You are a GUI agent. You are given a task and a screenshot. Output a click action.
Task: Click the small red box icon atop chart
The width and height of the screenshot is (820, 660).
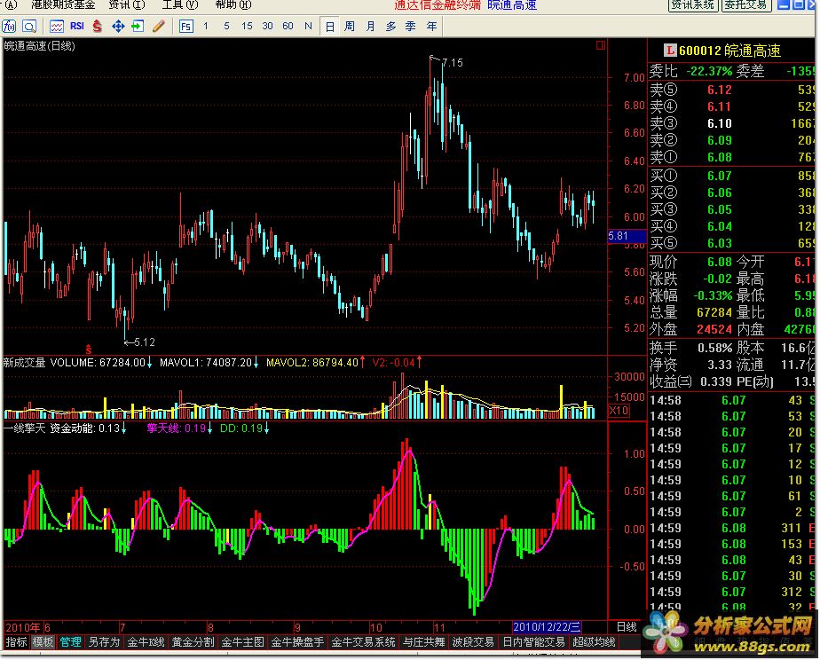[600, 45]
